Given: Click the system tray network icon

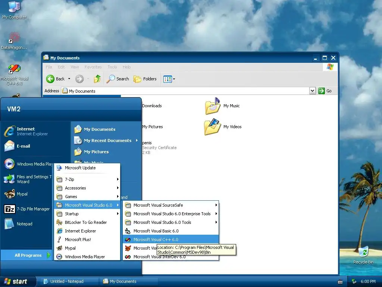Looking at the screenshot, I should point(354,281).
